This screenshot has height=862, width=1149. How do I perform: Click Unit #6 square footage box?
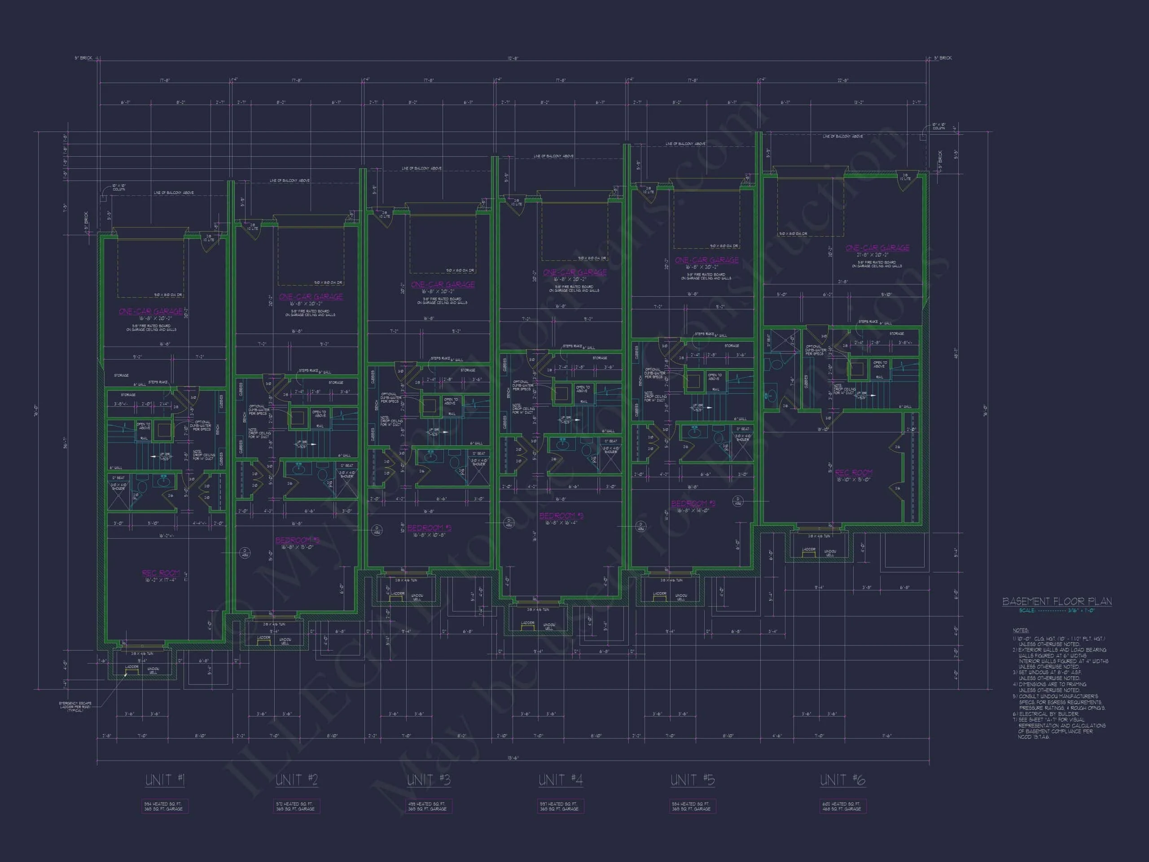click(x=842, y=806)
